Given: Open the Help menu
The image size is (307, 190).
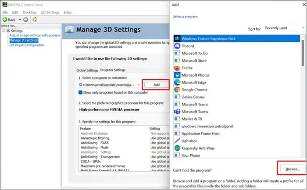Looking at the screenshot, I should 68,12.
